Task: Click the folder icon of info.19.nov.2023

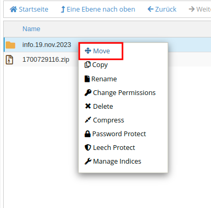Action: tap(11, 45)
